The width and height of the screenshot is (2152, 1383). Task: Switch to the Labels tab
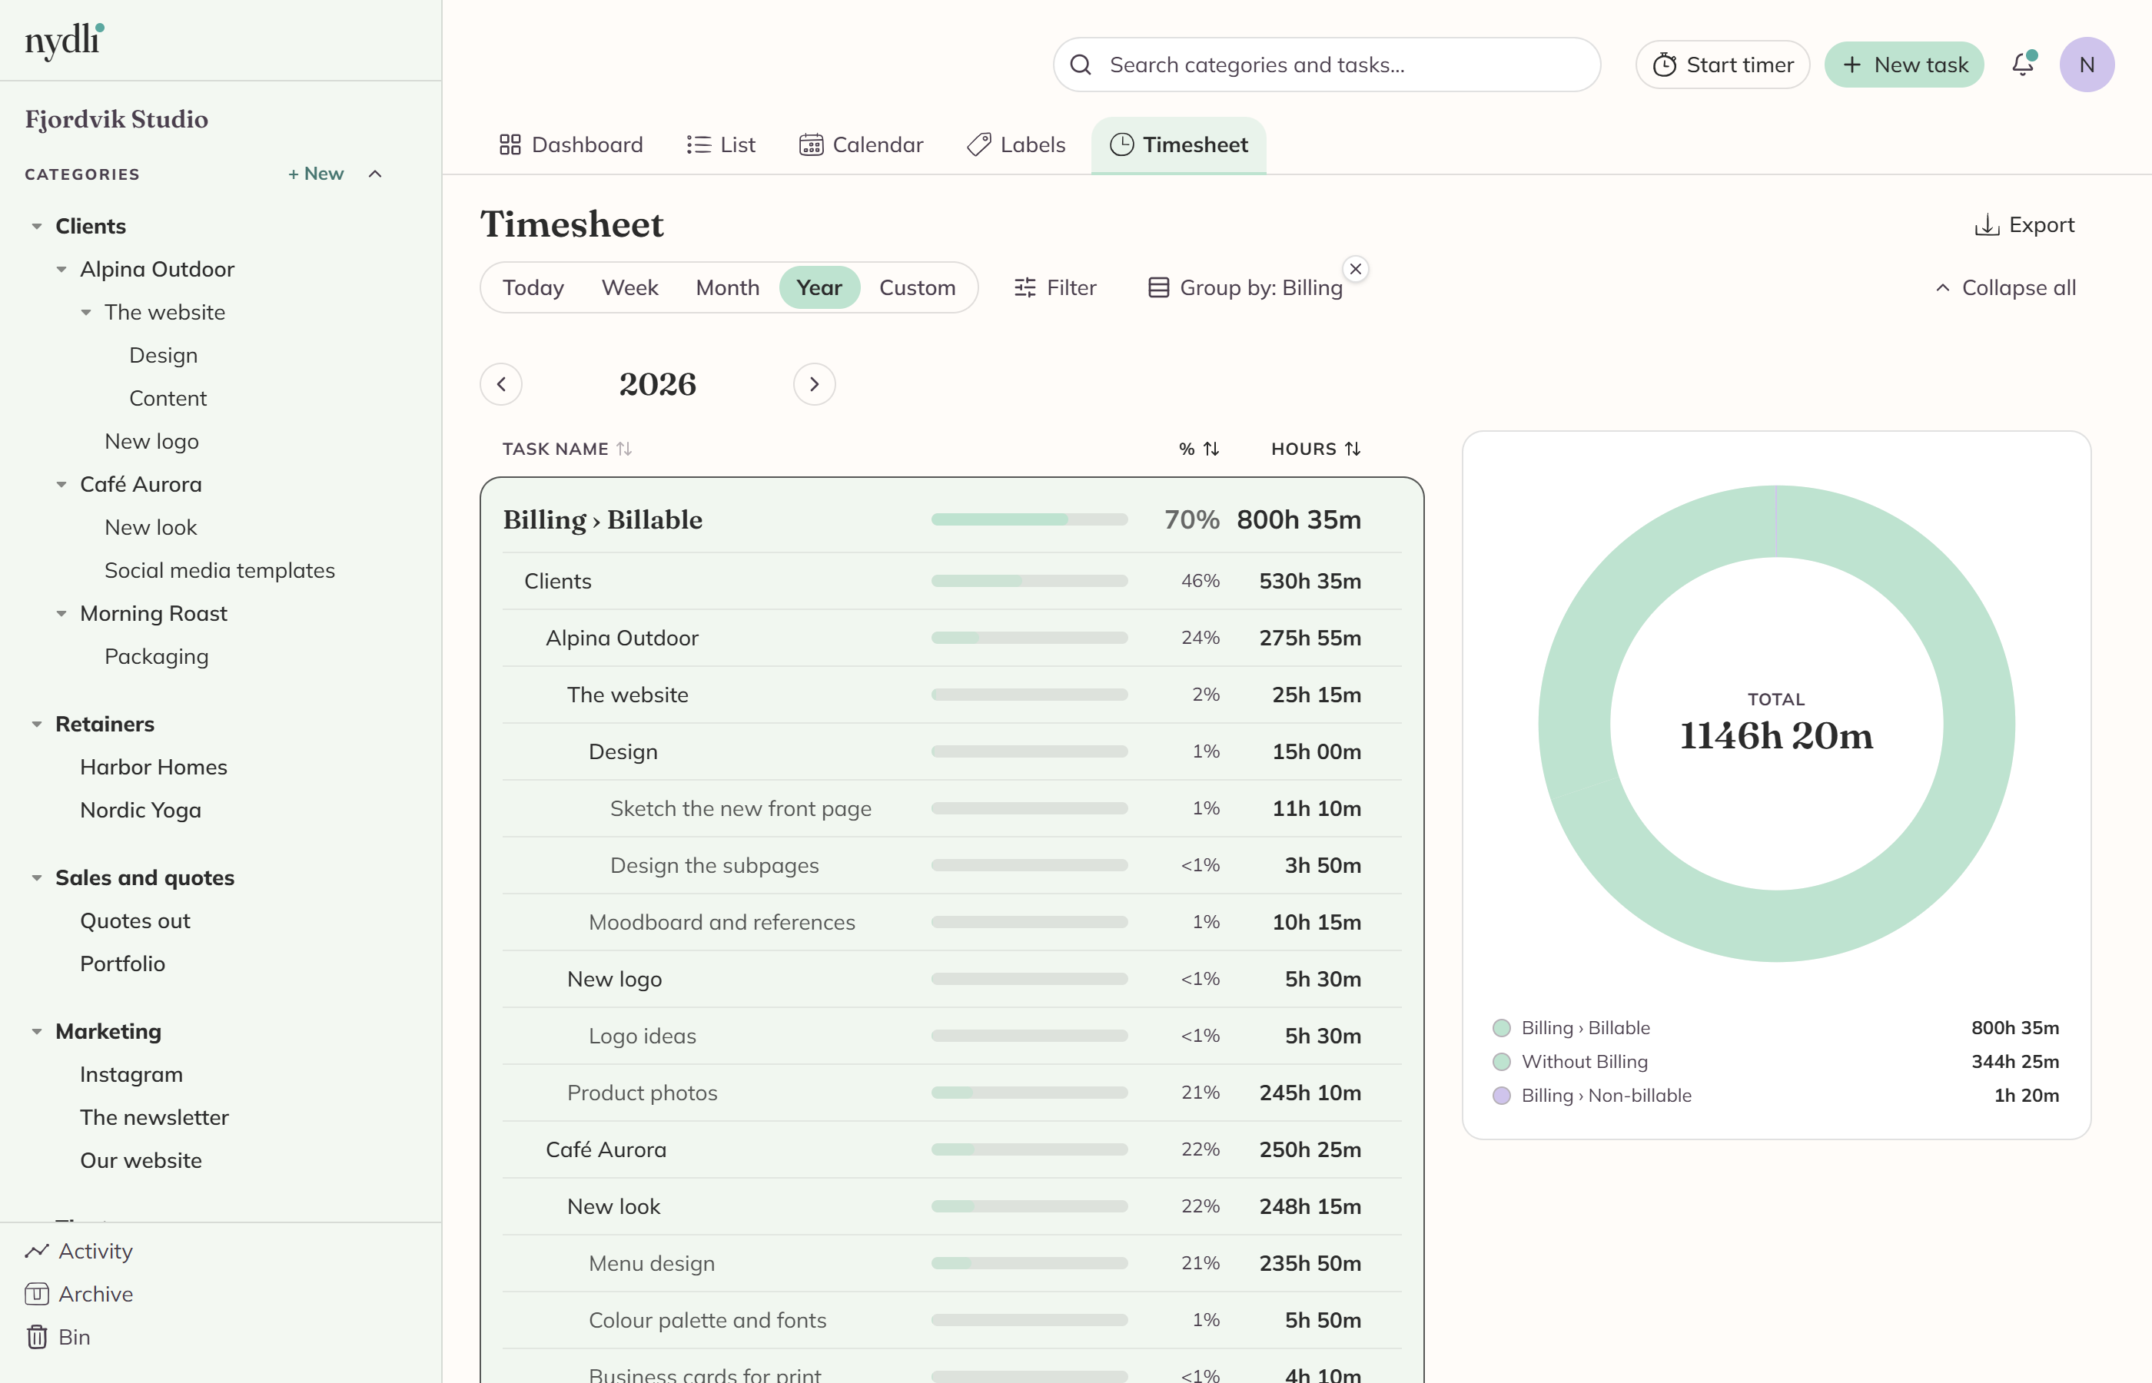tap(1016, 144)
